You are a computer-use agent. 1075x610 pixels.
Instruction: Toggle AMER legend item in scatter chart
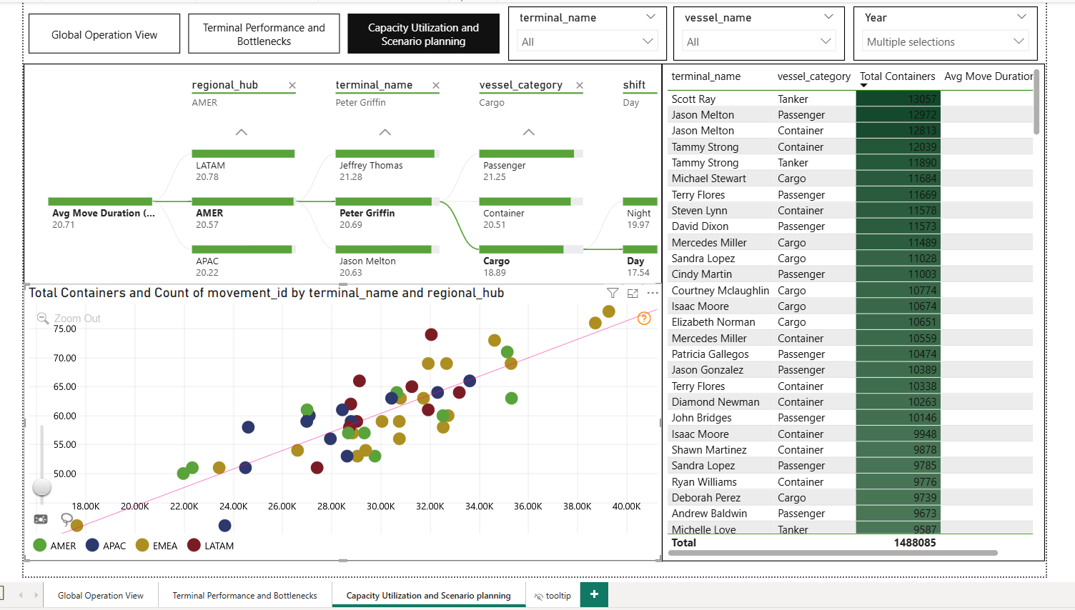pyautogui.click(x=55, y=546)
